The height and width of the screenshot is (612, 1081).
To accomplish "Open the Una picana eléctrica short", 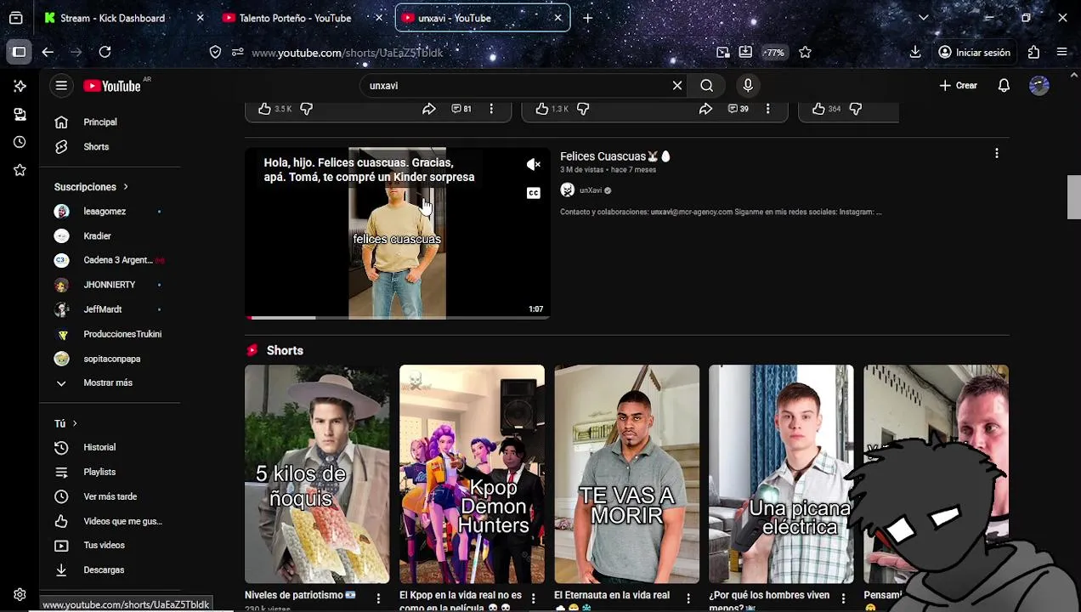I will click(781, 474).
